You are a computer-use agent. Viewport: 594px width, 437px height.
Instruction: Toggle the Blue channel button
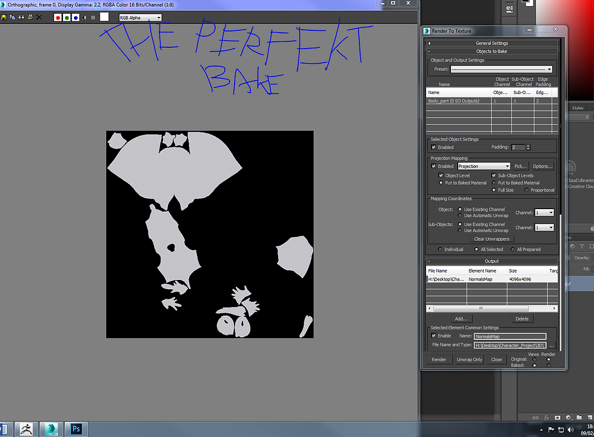click(76, 18)
